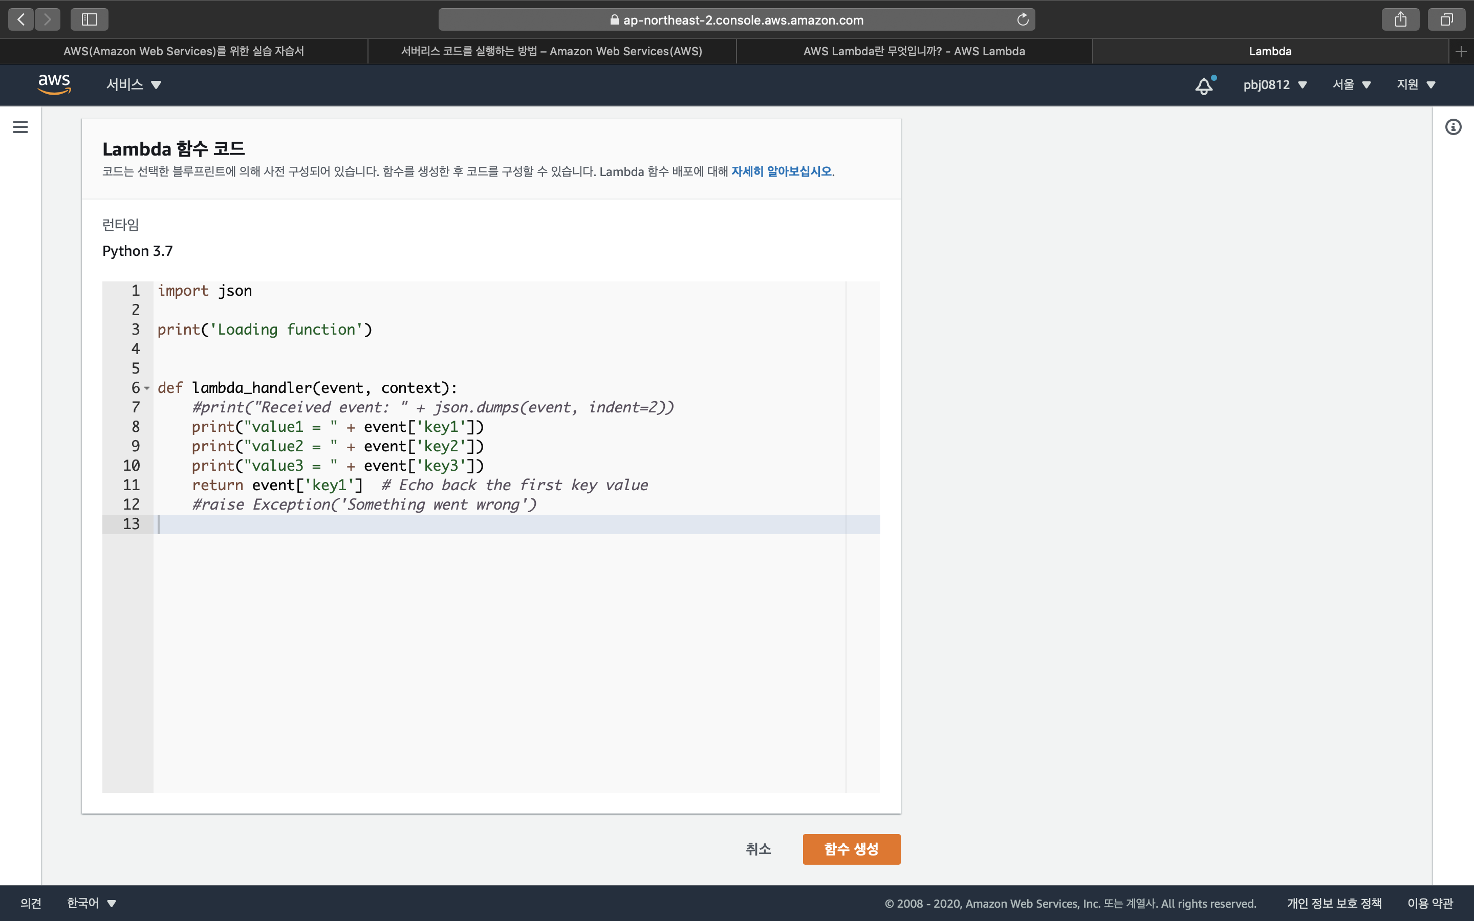This screenshot has width=1474, height=921.
Task: Show Safari tab overview
Action: click(1446, 19)
